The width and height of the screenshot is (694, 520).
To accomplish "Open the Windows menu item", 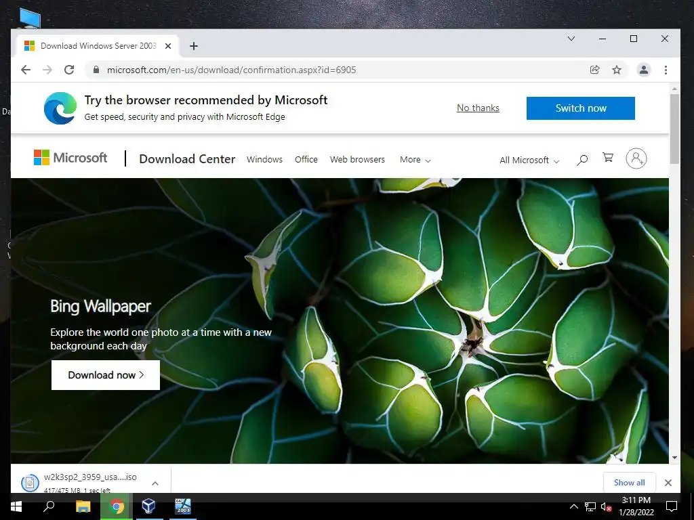I will [265, 160].
